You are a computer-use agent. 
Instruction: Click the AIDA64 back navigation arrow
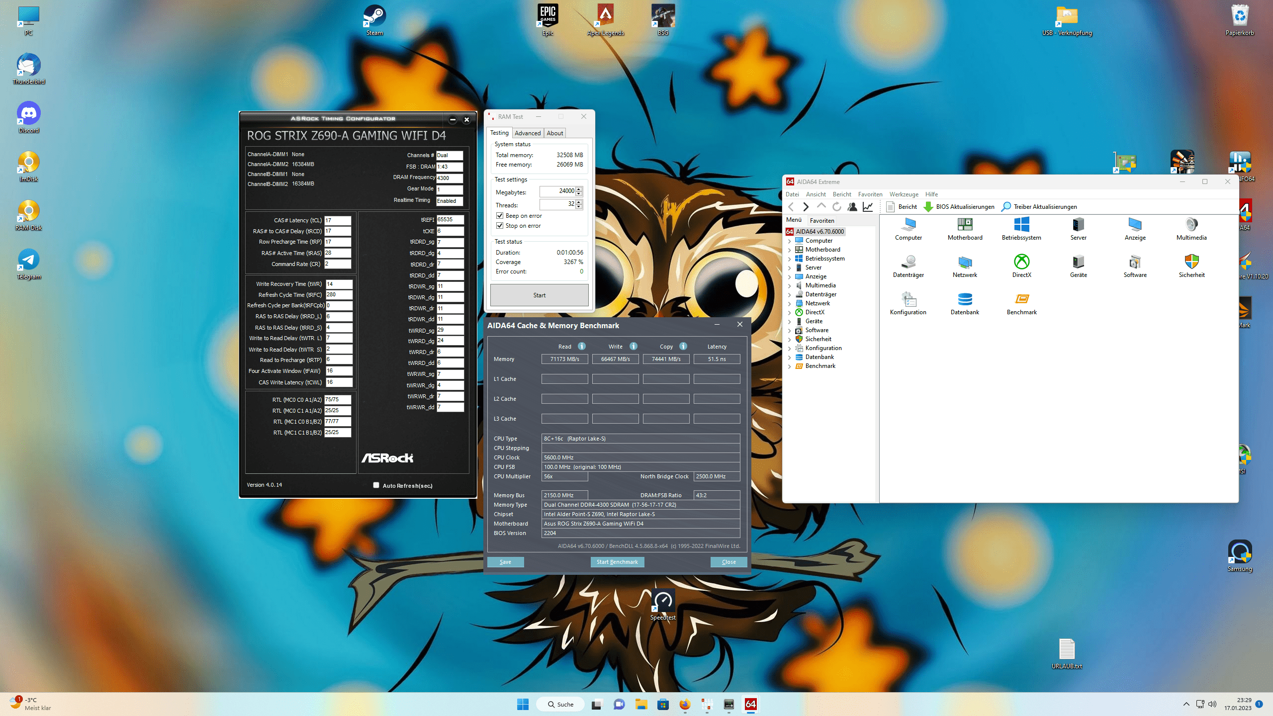pos(791,207)
